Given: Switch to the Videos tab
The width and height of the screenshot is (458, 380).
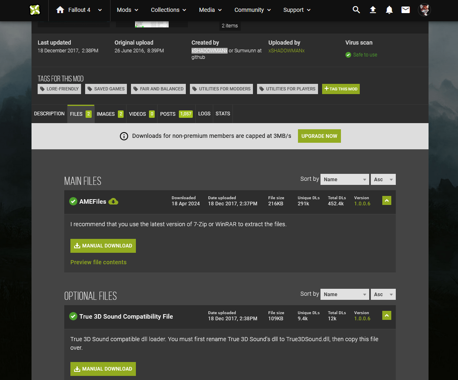Looking at the screenshot, I should click(x=142, y=114).
